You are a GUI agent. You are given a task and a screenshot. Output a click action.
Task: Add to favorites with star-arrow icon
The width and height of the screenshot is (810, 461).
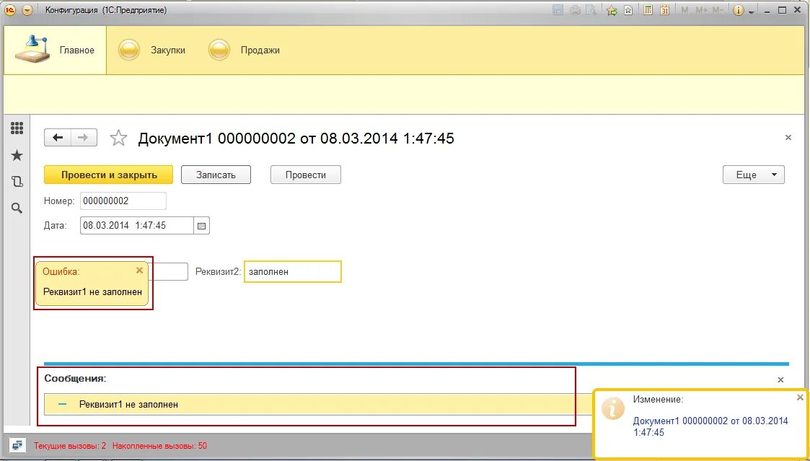coord(612,10)
